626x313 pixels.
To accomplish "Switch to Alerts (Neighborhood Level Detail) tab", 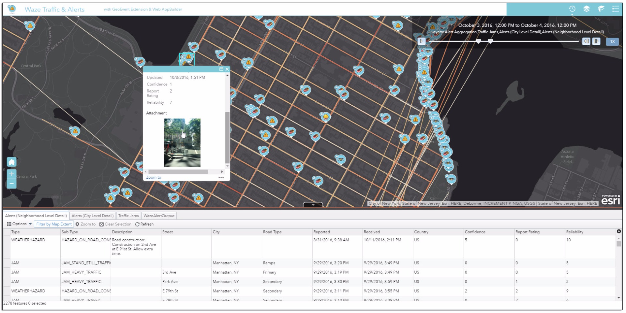I will tap(36, 216).
